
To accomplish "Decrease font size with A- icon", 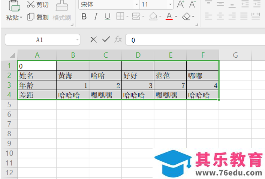I will pos(192,4).
